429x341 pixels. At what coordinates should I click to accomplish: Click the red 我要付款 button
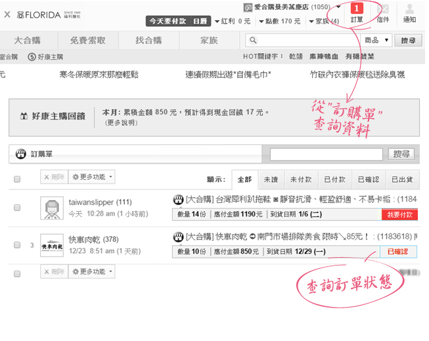[x=399, y=214]
